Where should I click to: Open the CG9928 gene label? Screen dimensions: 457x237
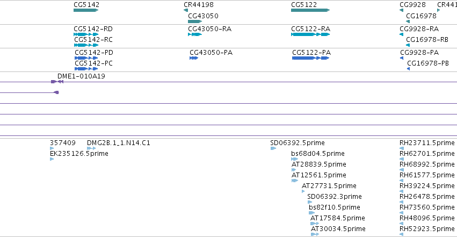412,5
